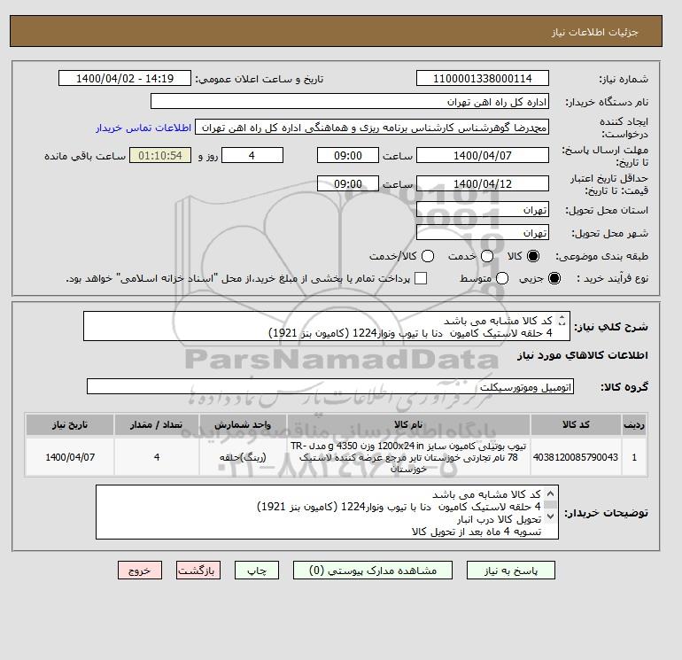Click the شرح کلی نیاز text area
The height and width of the screenshot is (660, 682).
327,326
